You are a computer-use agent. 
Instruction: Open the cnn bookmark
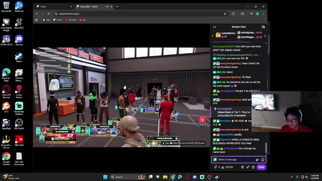click(x=83, y=20)
